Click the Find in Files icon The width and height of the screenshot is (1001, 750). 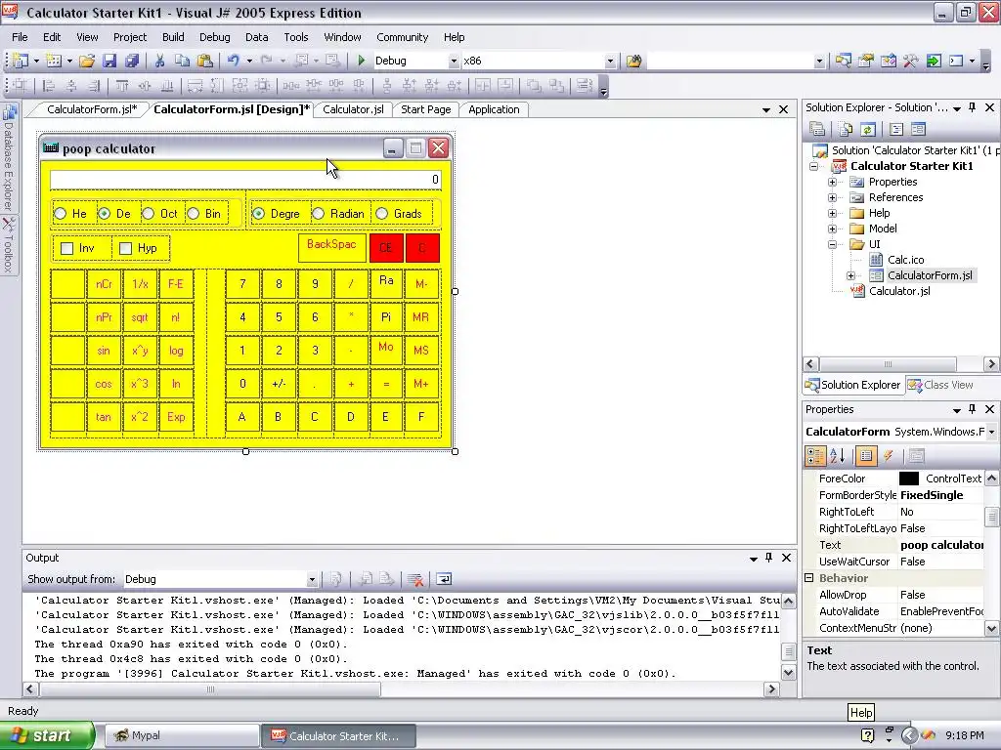tap(633, 61)
